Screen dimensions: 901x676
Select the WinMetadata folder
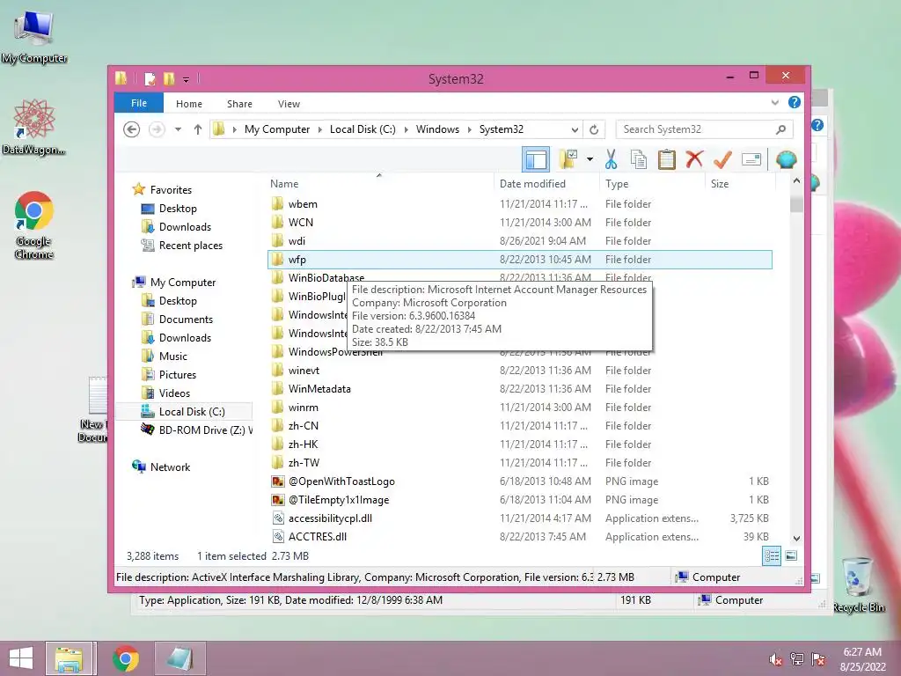[x=519, y=388]
